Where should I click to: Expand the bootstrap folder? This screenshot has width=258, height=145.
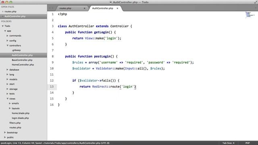click(x=5, y=133)
